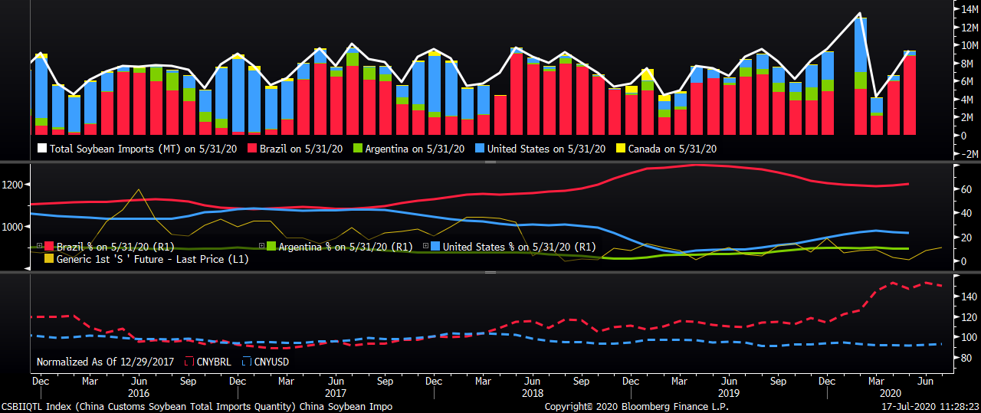Click the white Total Soybean Imports legend swatch
The width and height of the screenshot is (981, 413).
pyautogui.click(x=42, y=149)
